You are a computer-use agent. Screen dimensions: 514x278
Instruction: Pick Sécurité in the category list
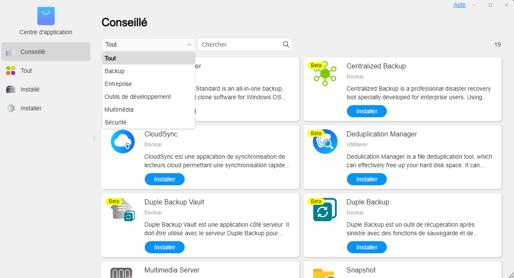116,122
